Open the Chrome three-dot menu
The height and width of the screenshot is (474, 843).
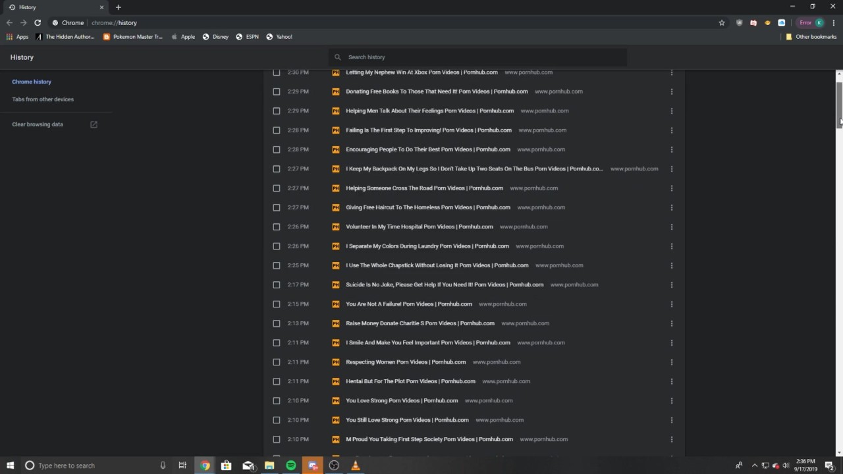click(834, 22)
